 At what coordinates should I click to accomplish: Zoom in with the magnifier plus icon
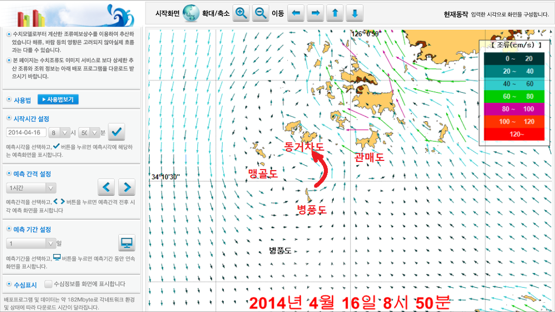pyautogui.click(x=241, y=14)
